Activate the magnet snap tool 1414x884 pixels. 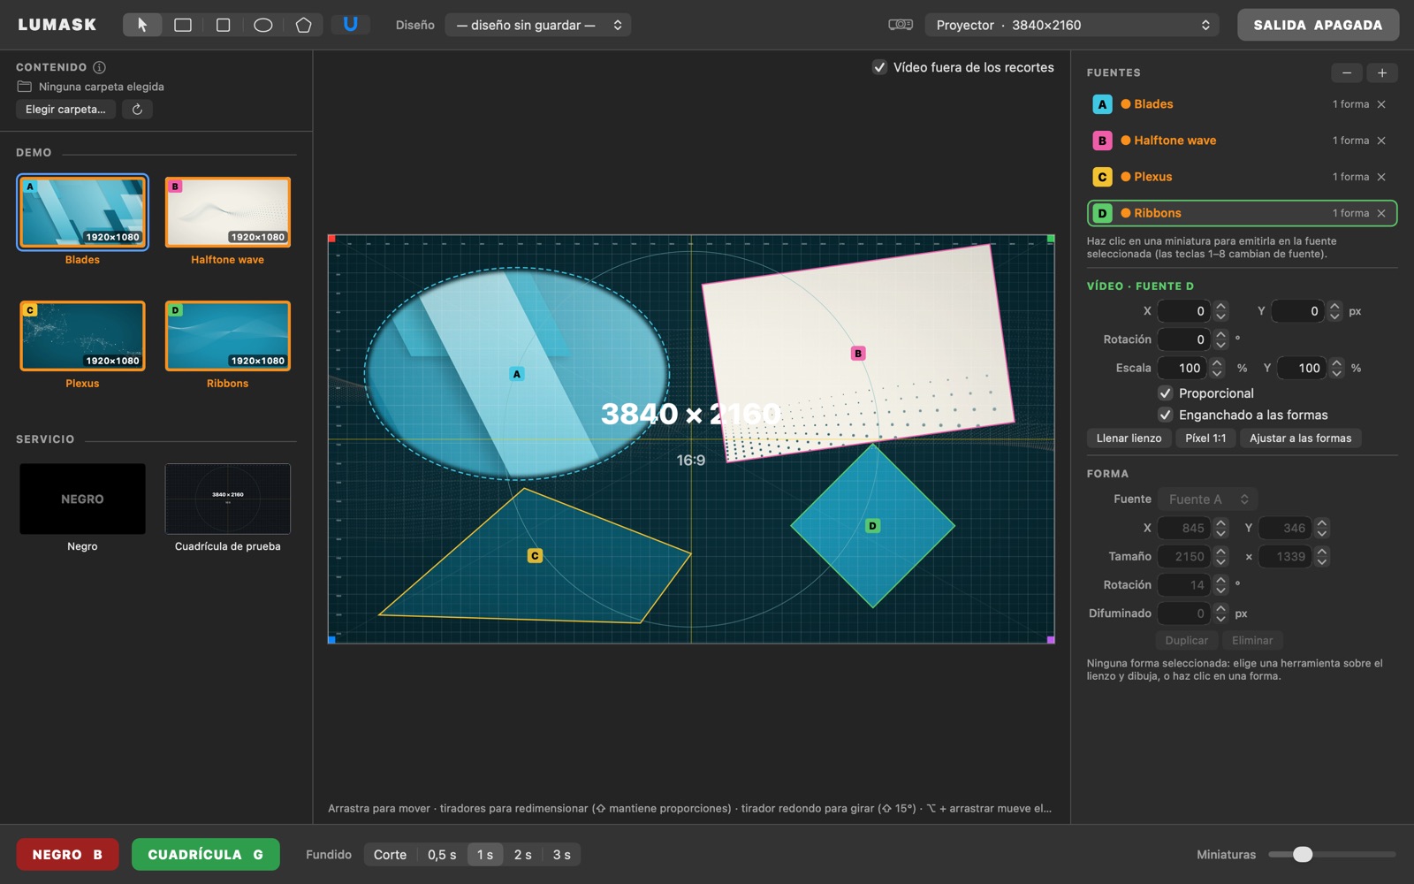coord(351,25)
